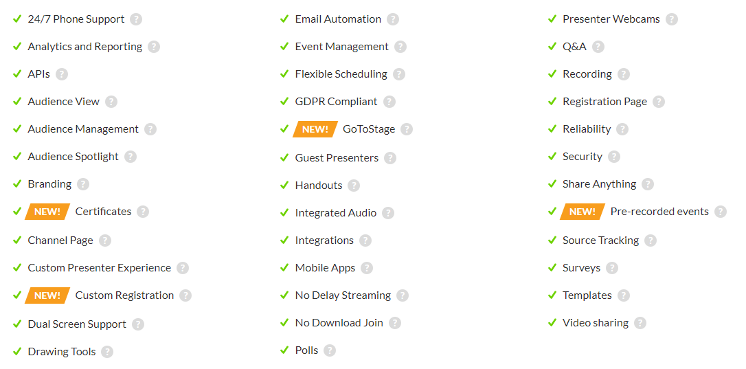
Task: Click the checkmark beside Security
Action: pos(552,156)
